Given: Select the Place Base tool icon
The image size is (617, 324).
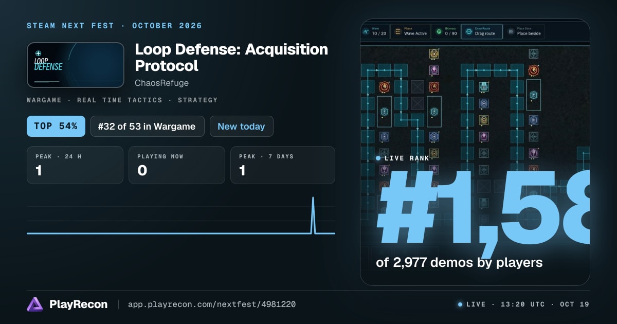Looking at the screenshot, I should coord(510,31).
